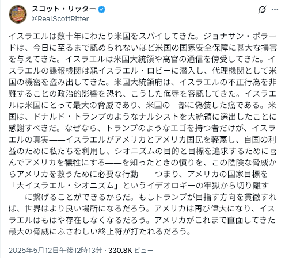This screenshot has width=285, height=258.
Task: Click the final line 最大の脅威にふさわしい終止符
Action: pyautogui.click(x=65, y=232)
